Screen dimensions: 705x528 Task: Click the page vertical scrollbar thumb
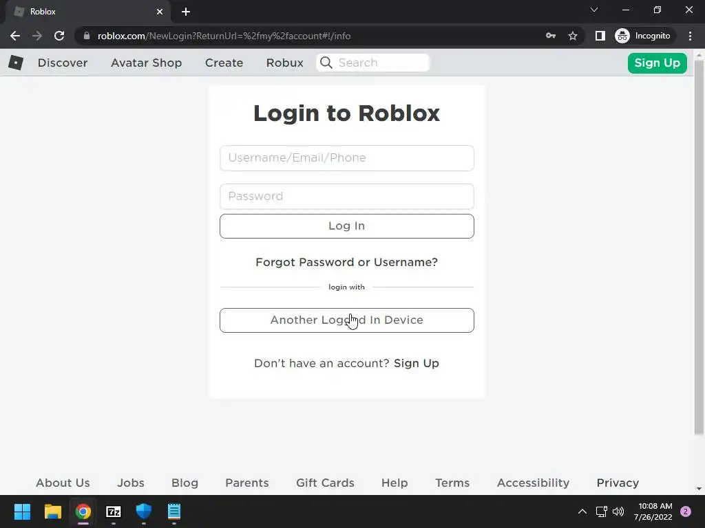(699, 247)
